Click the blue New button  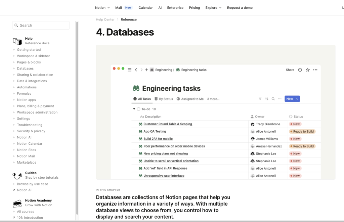(x=290, y=99)
